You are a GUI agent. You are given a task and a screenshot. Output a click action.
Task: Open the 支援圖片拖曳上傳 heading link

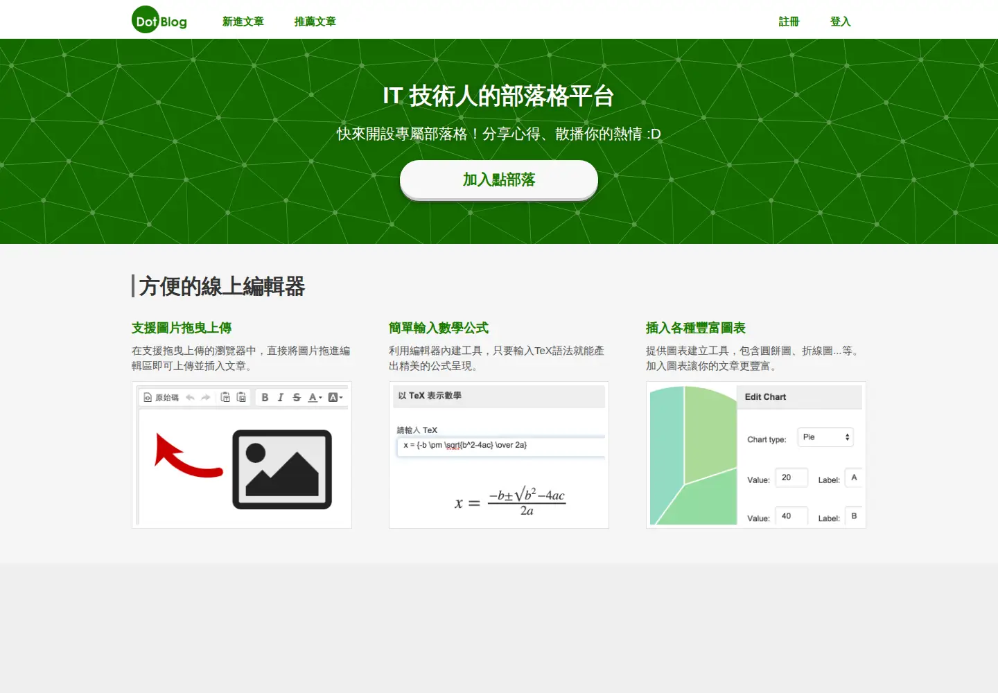click(182, 328)
